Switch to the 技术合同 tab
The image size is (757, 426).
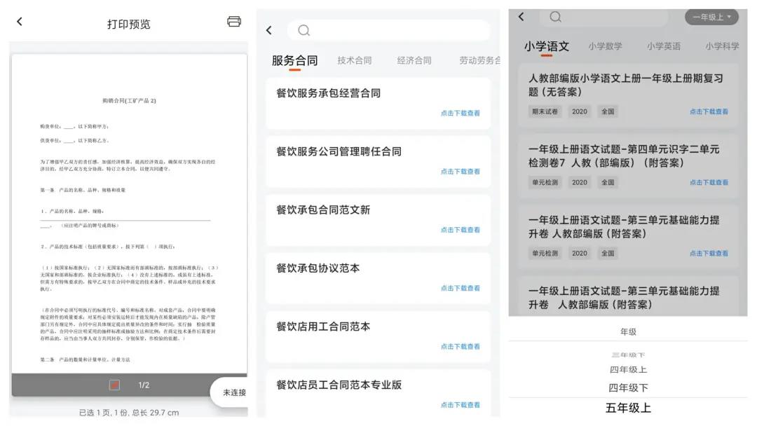(354, 61)
